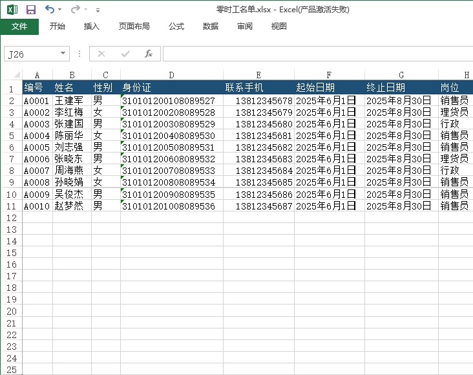The width and height of the screenshot is (473, 375).
Task: Open the undo history dropdown arrow
Action: [x=60, y=10]
